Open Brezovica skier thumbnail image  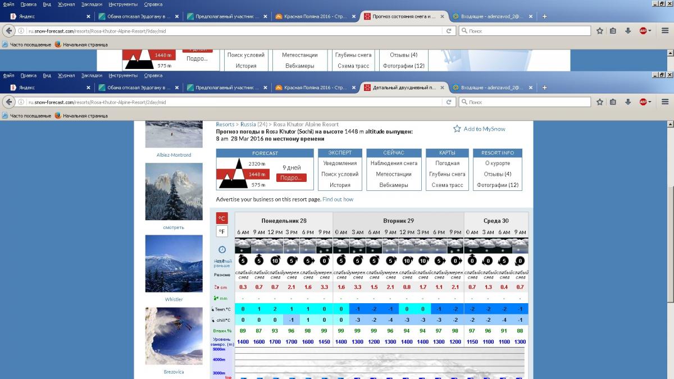(174, 336)
